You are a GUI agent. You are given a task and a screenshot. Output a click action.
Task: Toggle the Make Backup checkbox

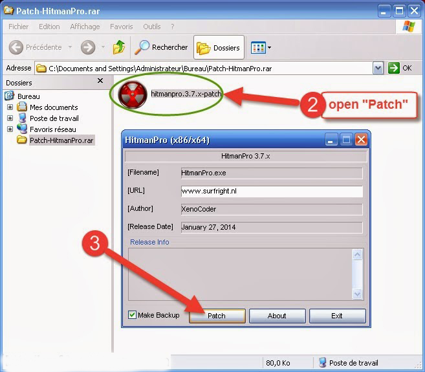coord(132,315)
